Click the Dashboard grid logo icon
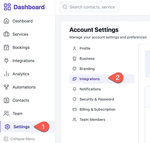 coord(7,7)
